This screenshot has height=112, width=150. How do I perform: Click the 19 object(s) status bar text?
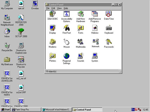[x=51, y=72]
